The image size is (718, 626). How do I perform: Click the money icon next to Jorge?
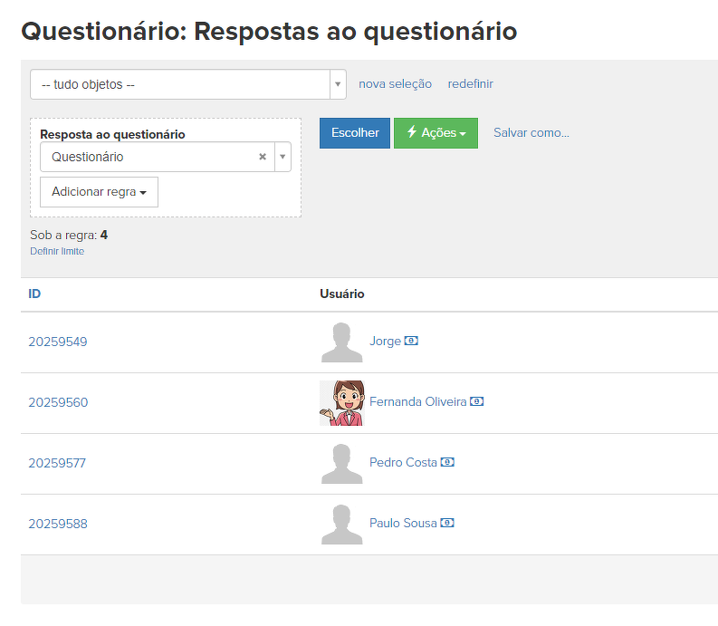411,342
